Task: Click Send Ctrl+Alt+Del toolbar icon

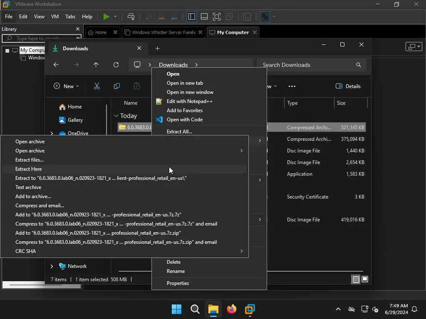Action: [131, 17]
